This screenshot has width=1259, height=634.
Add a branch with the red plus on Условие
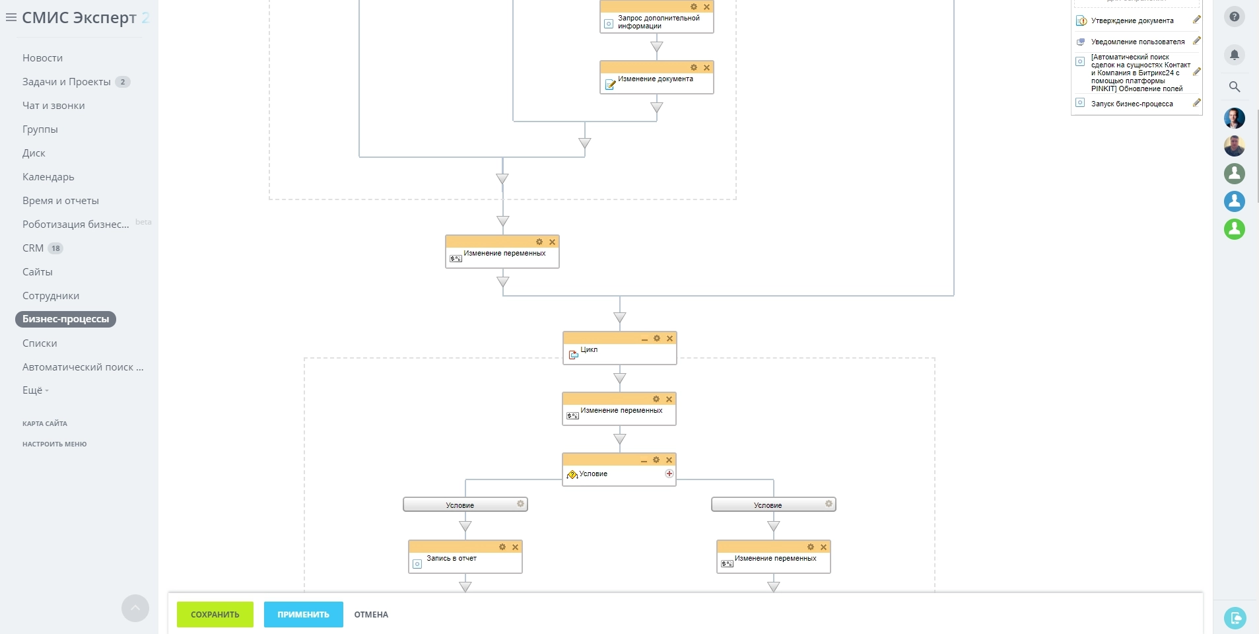[x=669, y=474]
